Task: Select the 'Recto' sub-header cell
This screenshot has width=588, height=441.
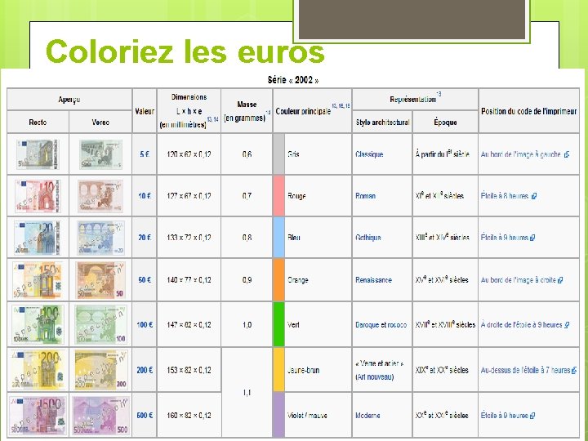Action: click(x=38, y=122)
